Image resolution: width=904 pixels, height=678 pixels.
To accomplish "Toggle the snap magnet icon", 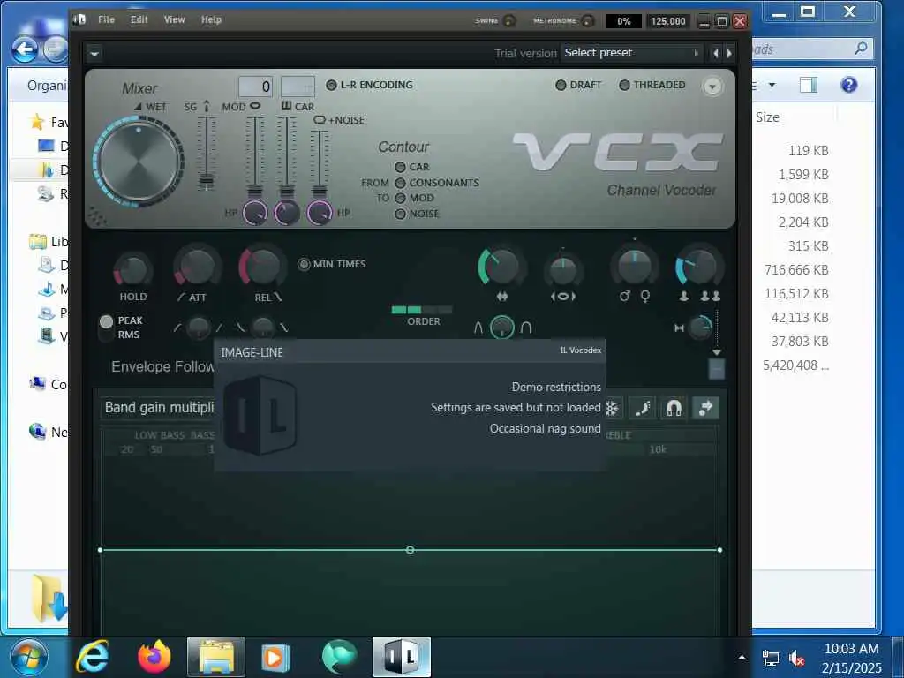I will click(674, 408).
